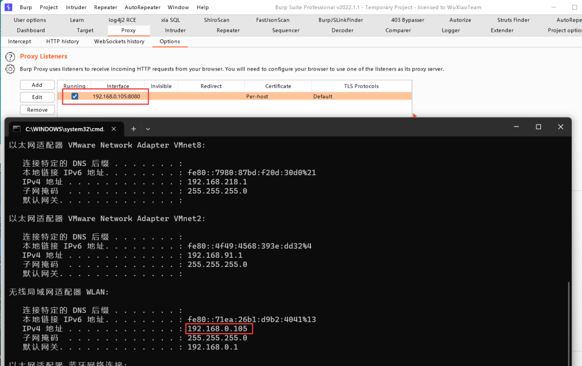Click the Redirect column header

(x=211, y=86)
